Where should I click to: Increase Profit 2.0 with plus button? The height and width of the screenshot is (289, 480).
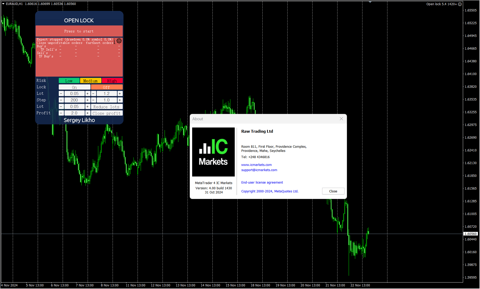pyautogui.click(x=88, y=113)
